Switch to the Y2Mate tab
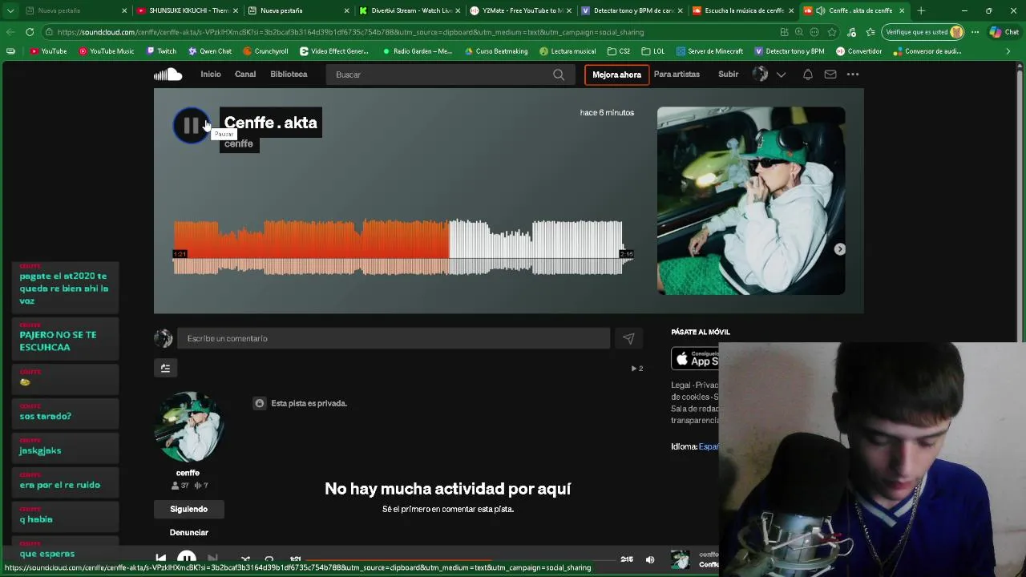 [x=521, y=10]
